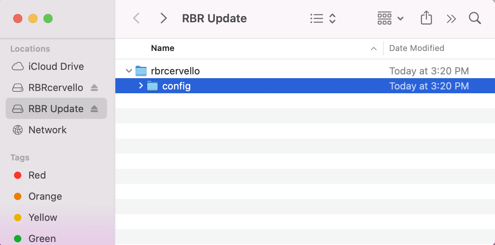The height and width of the screenshot is (245, 495).
Task: Click the green full-screen window button
Action: click(48, 18)
